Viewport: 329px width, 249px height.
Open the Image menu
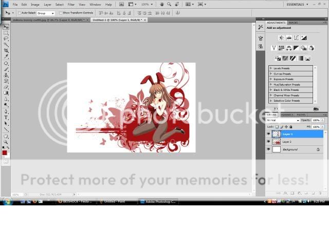[35, 5]
